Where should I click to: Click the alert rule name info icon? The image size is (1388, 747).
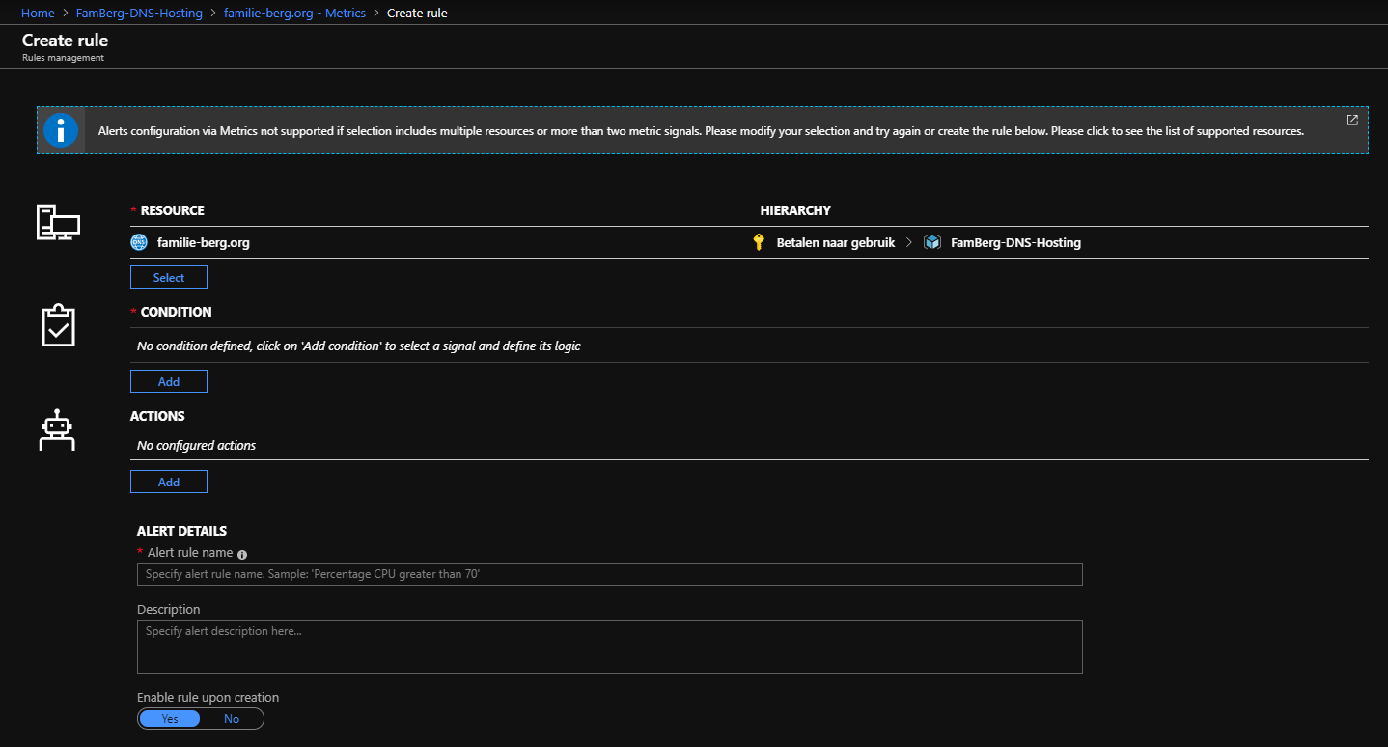242,554
